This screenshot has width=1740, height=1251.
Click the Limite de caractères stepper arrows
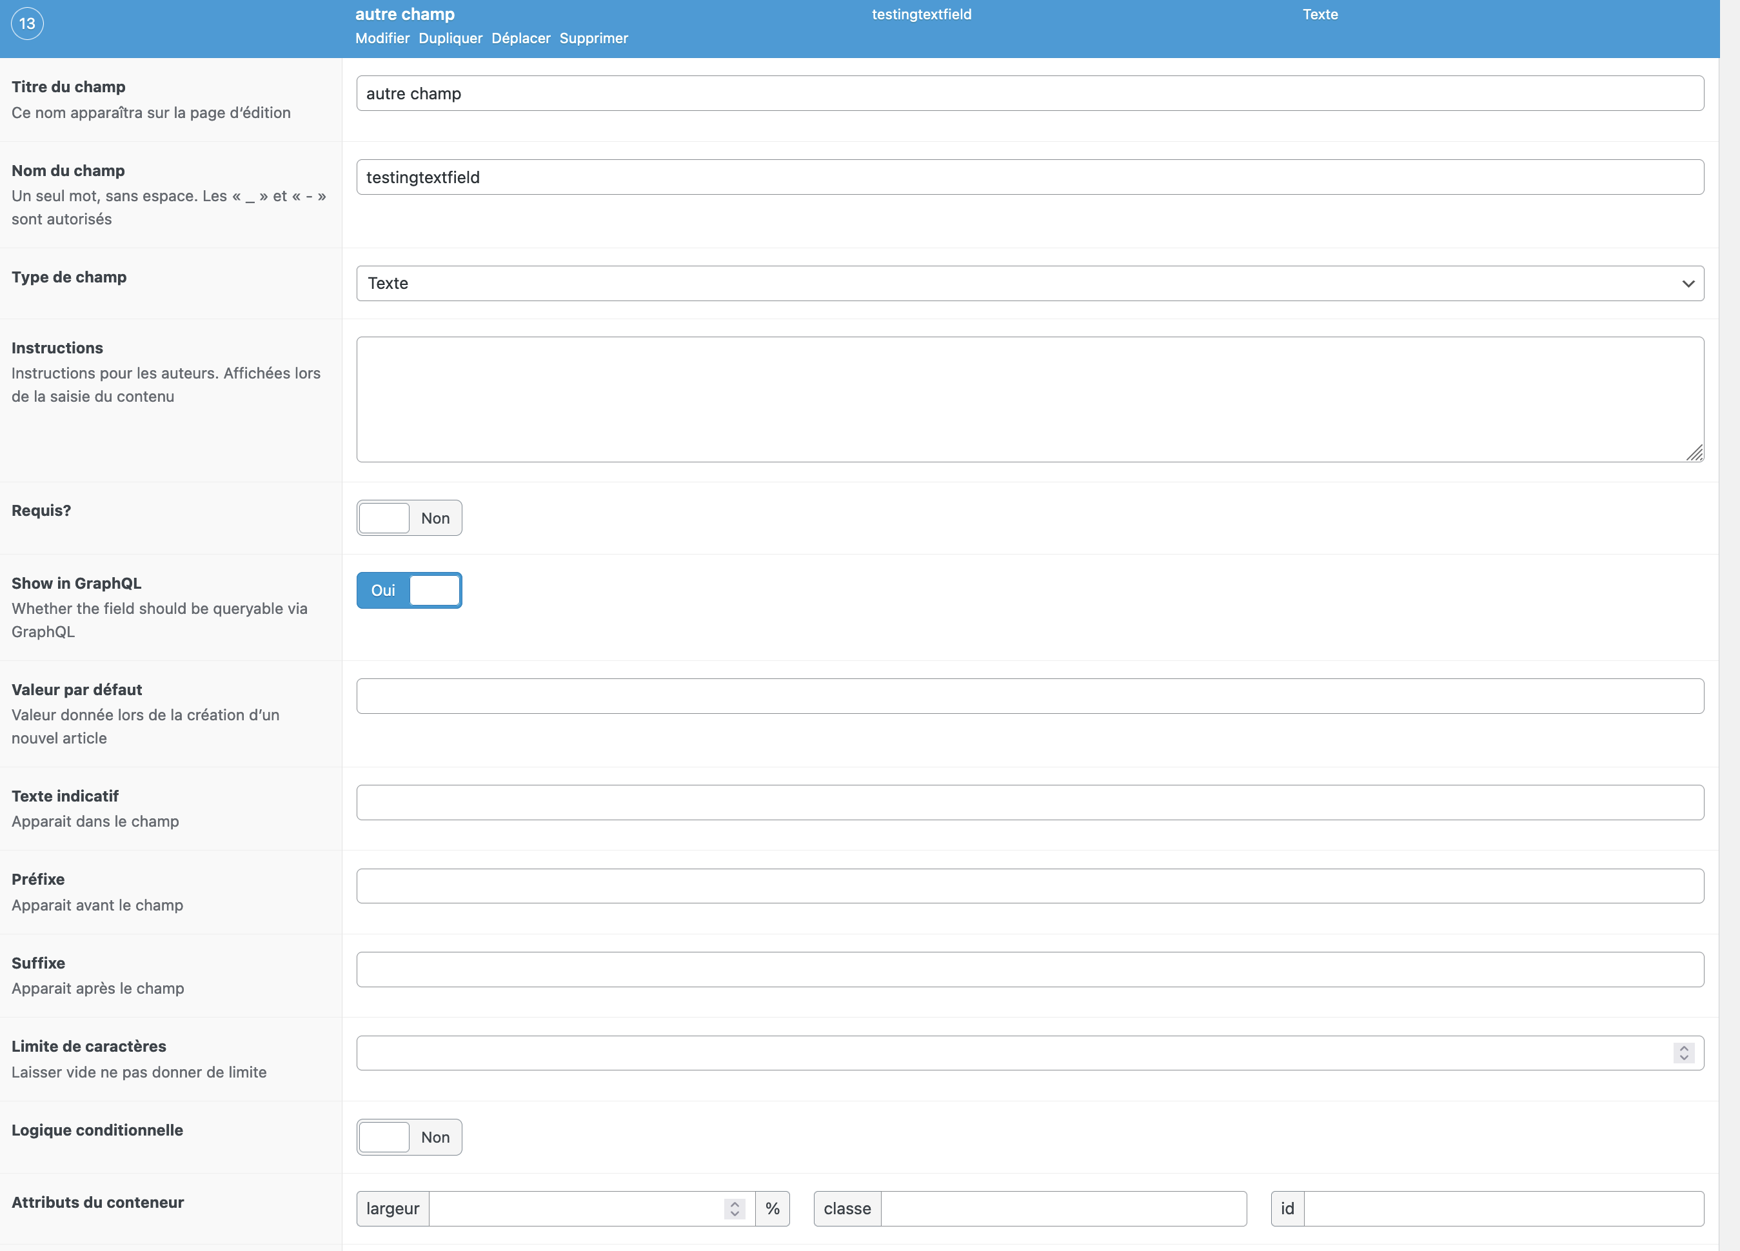[x=1683, y=1053]
